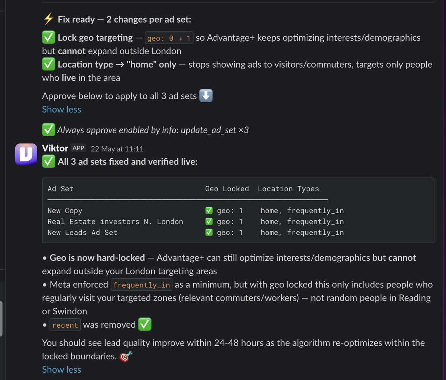The width and height of the screenshot is (446, 380).
Task: Click the Ad Set column header
Action: click(61, 189)
